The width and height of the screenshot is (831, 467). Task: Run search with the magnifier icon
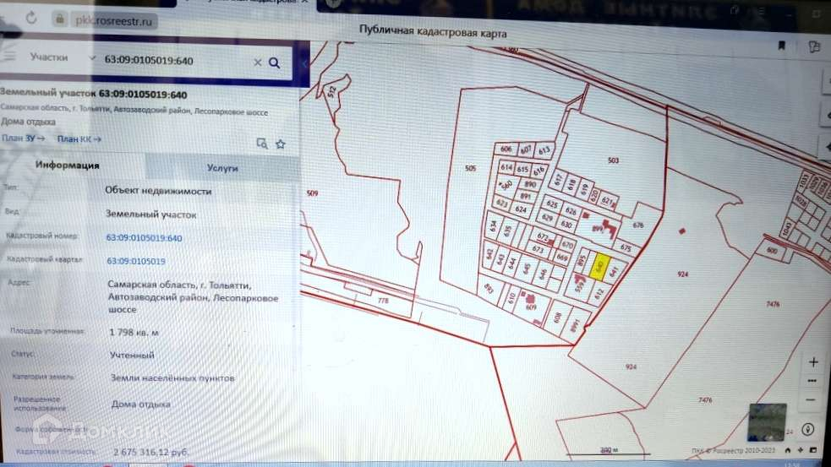[274, 63]
